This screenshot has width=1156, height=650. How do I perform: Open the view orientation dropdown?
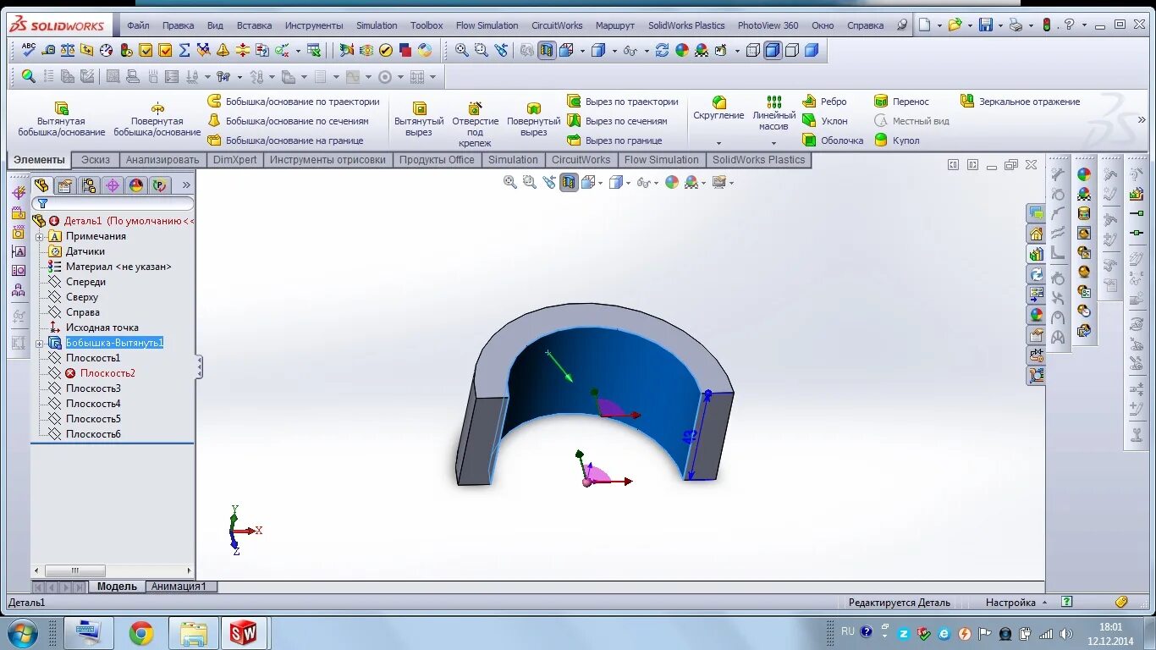[x=601, y=182]
